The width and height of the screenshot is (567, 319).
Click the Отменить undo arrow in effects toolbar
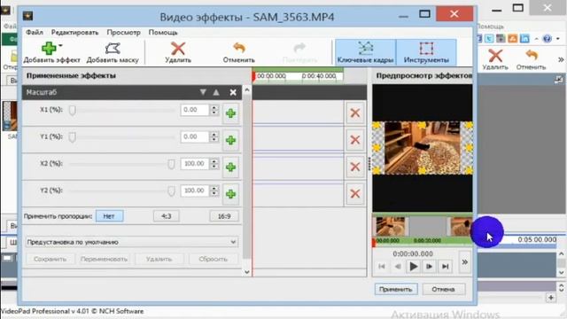[x=239, y=48]
